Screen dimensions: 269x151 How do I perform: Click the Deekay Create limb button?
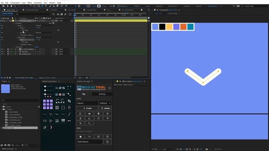click(87, 108)
